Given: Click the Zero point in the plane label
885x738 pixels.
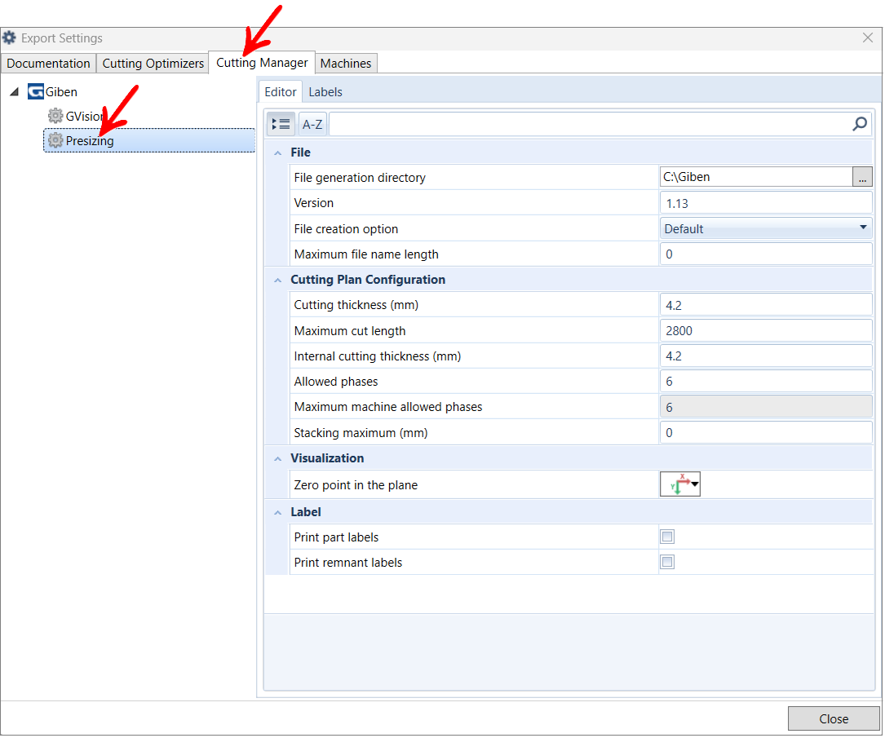Looking at the screenshot, I should tap(356, 485).
